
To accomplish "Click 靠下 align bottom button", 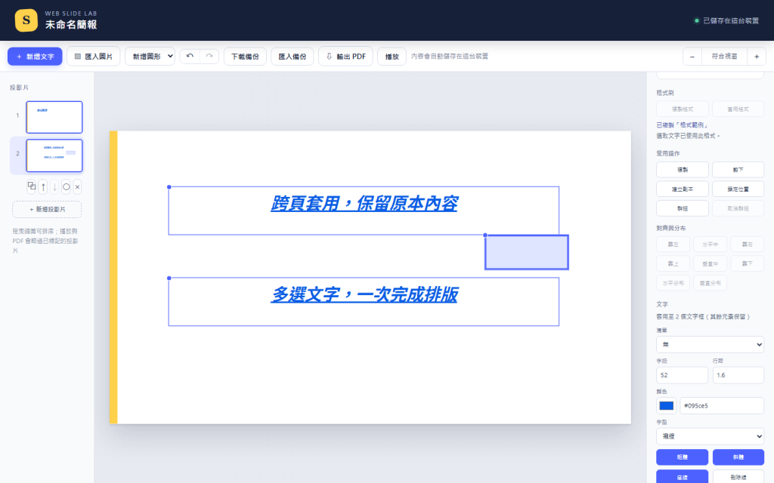I will (748, 263).
